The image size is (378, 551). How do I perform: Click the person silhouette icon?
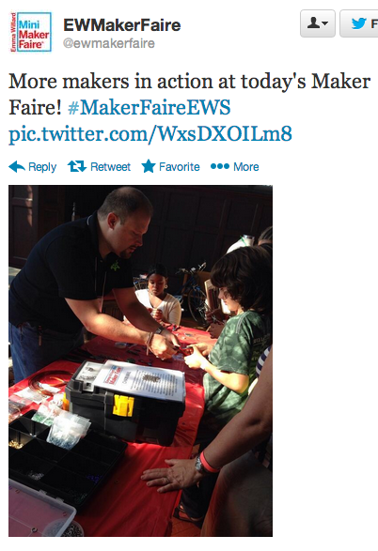click(313, 23)
